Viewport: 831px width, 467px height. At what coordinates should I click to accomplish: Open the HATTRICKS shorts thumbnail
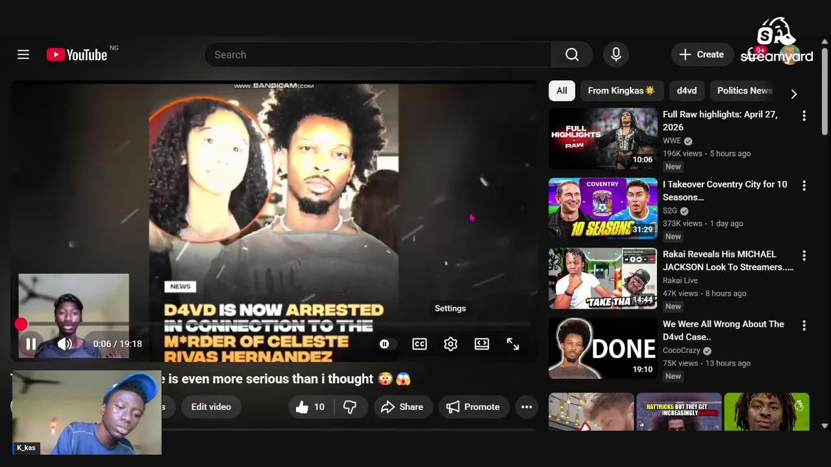click(679, 412)
